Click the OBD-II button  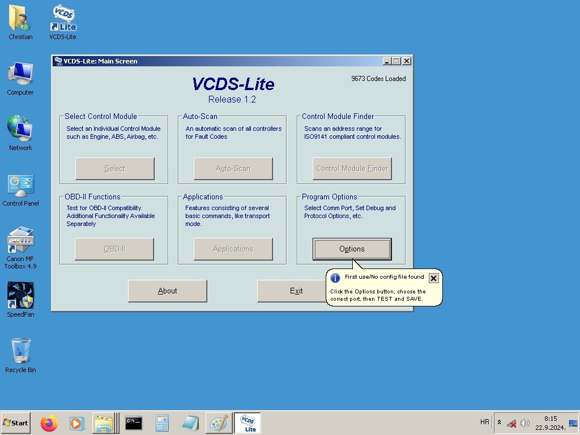coord(114,249)
